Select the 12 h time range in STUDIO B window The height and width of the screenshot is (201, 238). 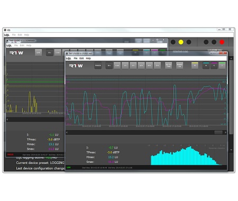tap(141, 66)
